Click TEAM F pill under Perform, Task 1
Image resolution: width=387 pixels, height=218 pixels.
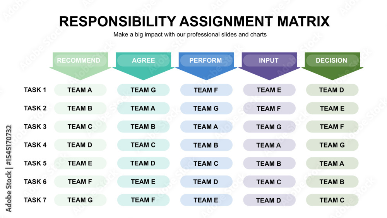click(x=206, y=90)
